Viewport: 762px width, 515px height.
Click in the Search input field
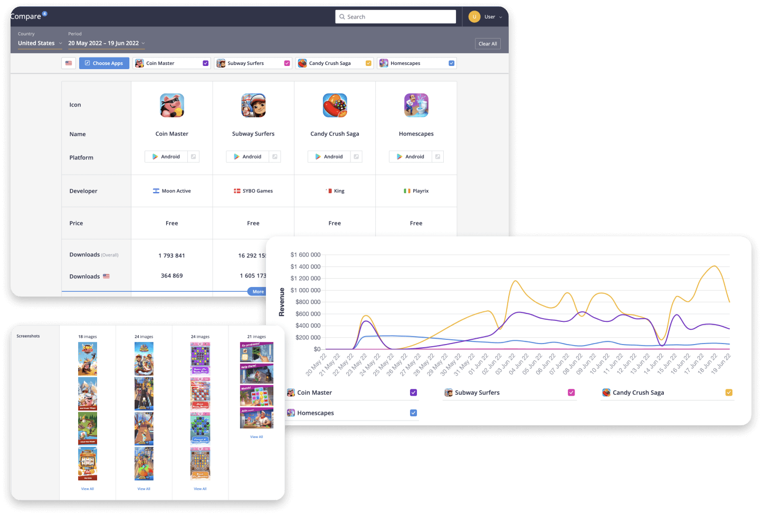[396, 17]
